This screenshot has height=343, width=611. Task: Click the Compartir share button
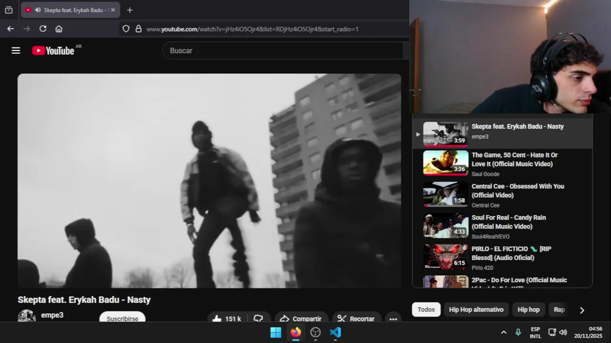pos(301,318)
